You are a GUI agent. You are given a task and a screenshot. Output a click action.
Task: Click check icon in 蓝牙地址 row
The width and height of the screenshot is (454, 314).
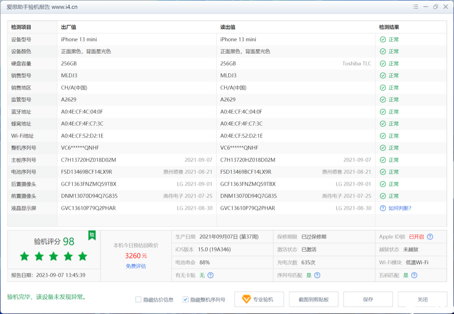[383, 112]
